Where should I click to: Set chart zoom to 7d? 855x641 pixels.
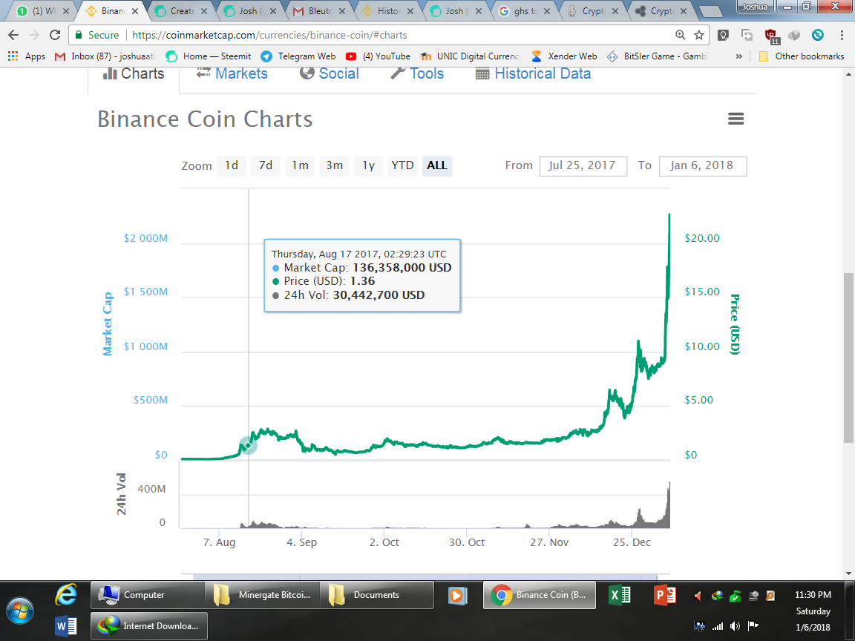[x=266, y=165]
